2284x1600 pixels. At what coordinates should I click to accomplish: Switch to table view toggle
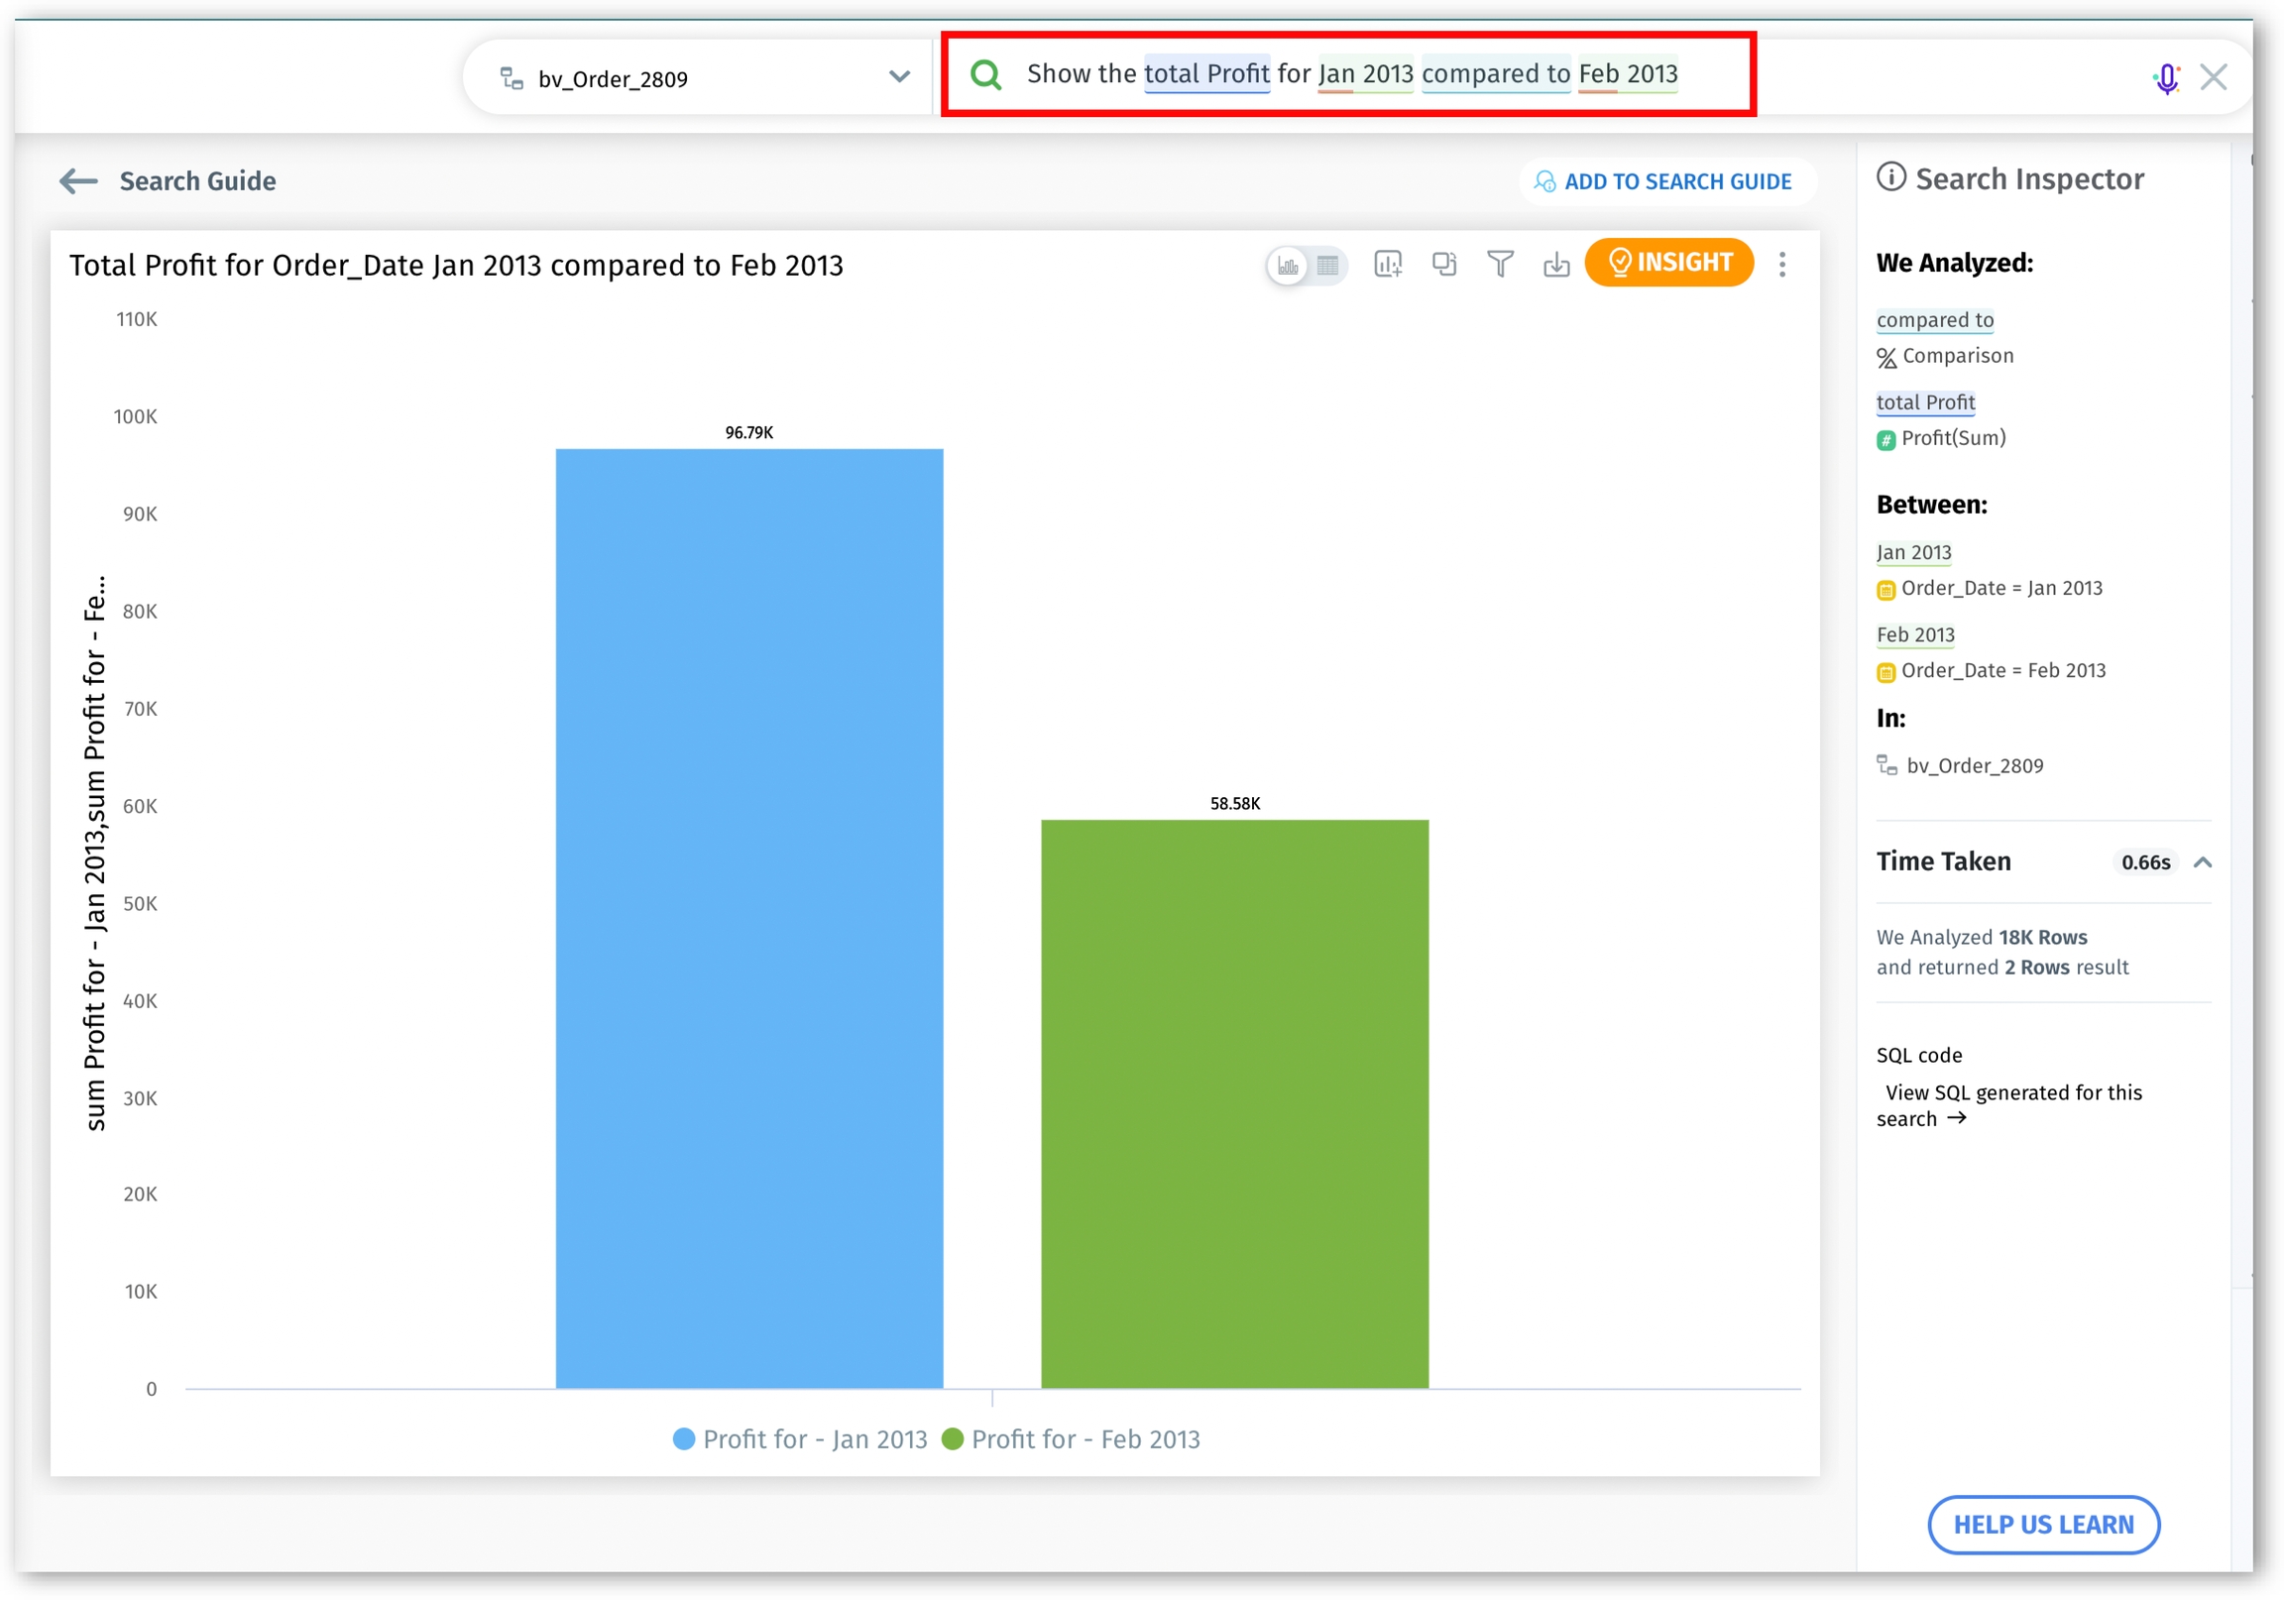(1327, 265)
